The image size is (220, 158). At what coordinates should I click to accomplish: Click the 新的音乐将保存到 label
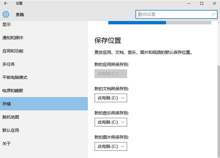click(x=112, y=113)
